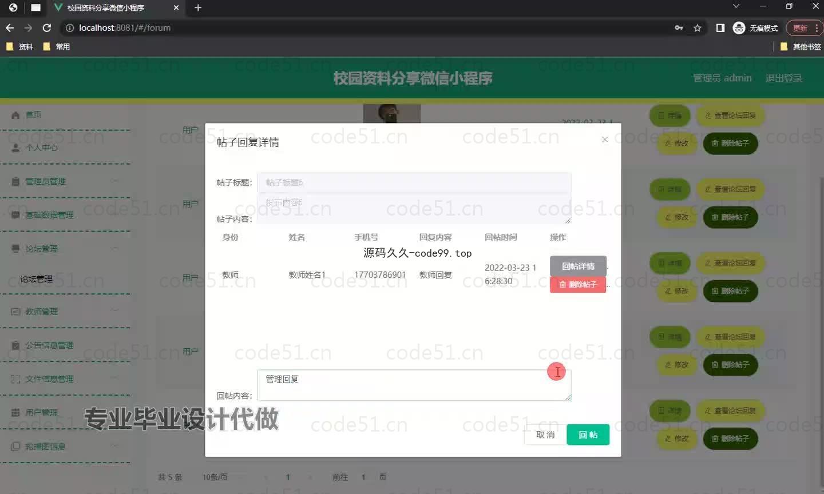Click the 公告信息管理 clipboard icon
The image size is (824, 494).
pos(15,345)
